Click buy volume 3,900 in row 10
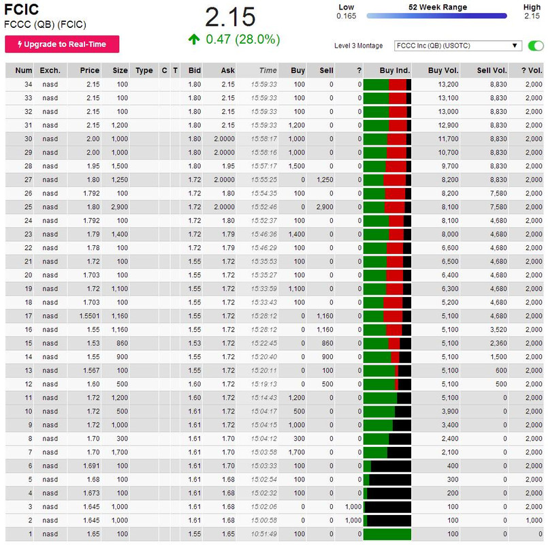548x545 pixels. 450,411
